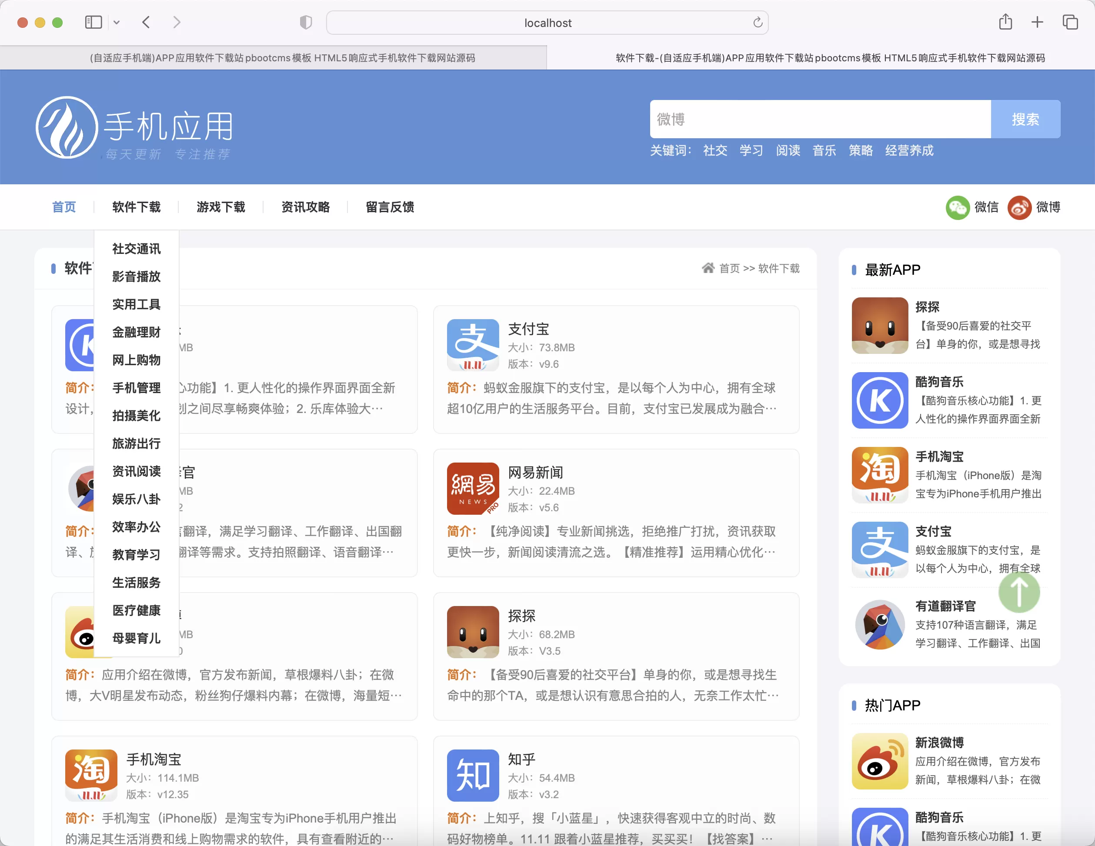Choose 金融理财 from the dropdown menu

137,332
